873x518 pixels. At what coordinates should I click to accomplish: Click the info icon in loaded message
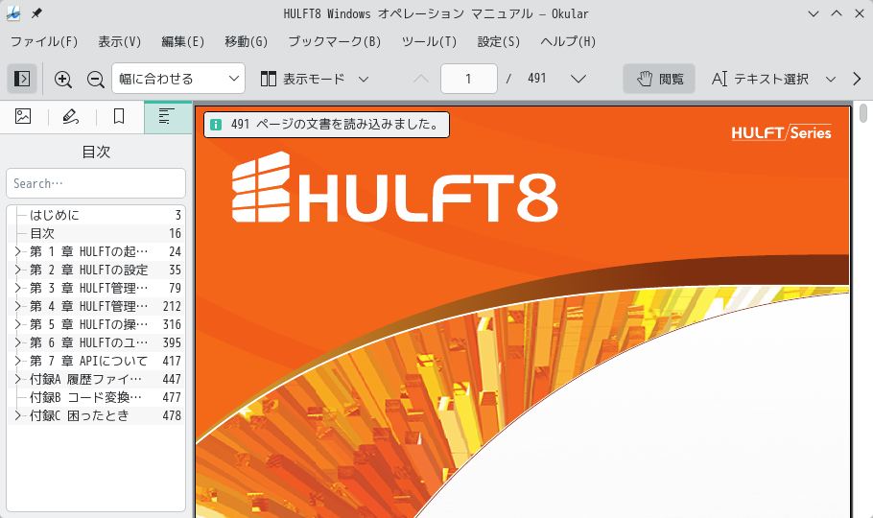coord(216,125)
